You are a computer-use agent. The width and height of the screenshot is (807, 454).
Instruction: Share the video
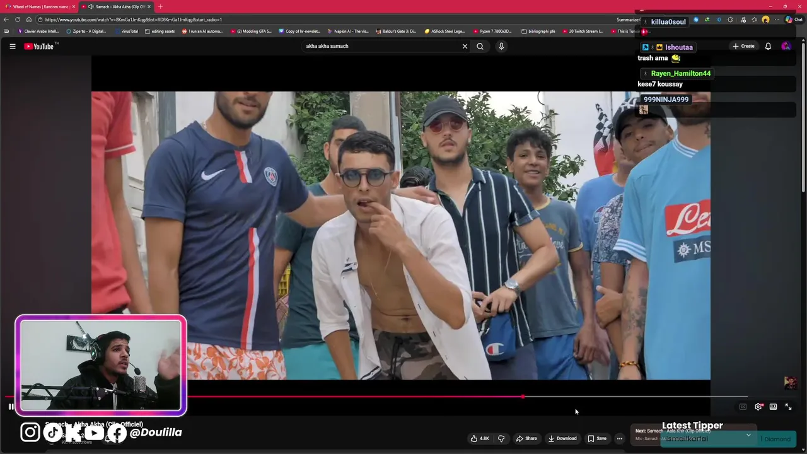point(526,438)
